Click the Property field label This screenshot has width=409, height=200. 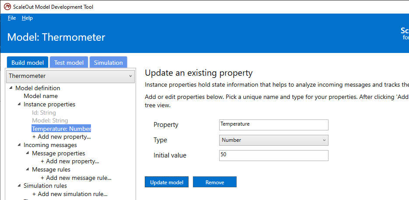coord(166,125)
